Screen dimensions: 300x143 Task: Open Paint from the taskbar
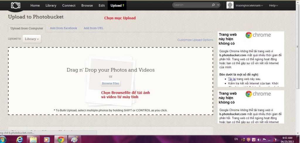click(74, 139)
